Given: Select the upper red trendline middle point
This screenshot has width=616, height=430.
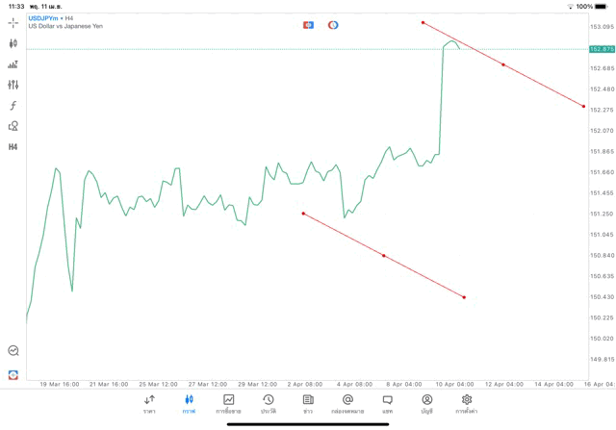Looking at the screenshot, I should 503,64.
